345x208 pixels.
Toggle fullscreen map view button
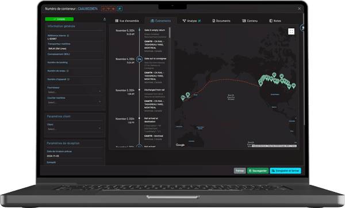(x=291, y=32)
